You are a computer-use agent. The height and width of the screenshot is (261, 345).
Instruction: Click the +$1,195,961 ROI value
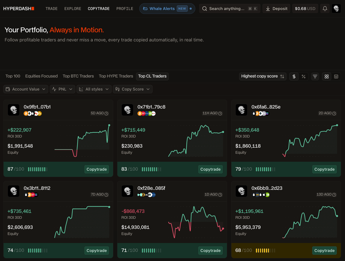(x=249, y=211)
